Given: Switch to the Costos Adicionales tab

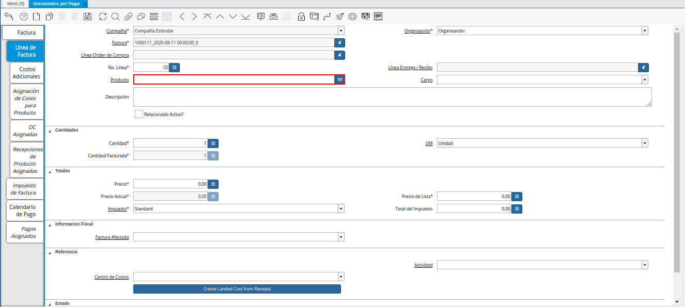Looking at the screenshot, I should pyautogui.click(x=26, y=73).
